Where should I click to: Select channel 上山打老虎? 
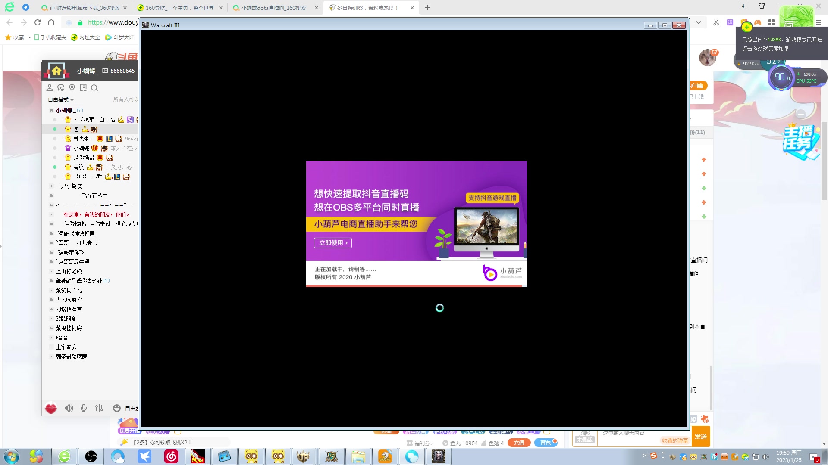click(69, 271)
